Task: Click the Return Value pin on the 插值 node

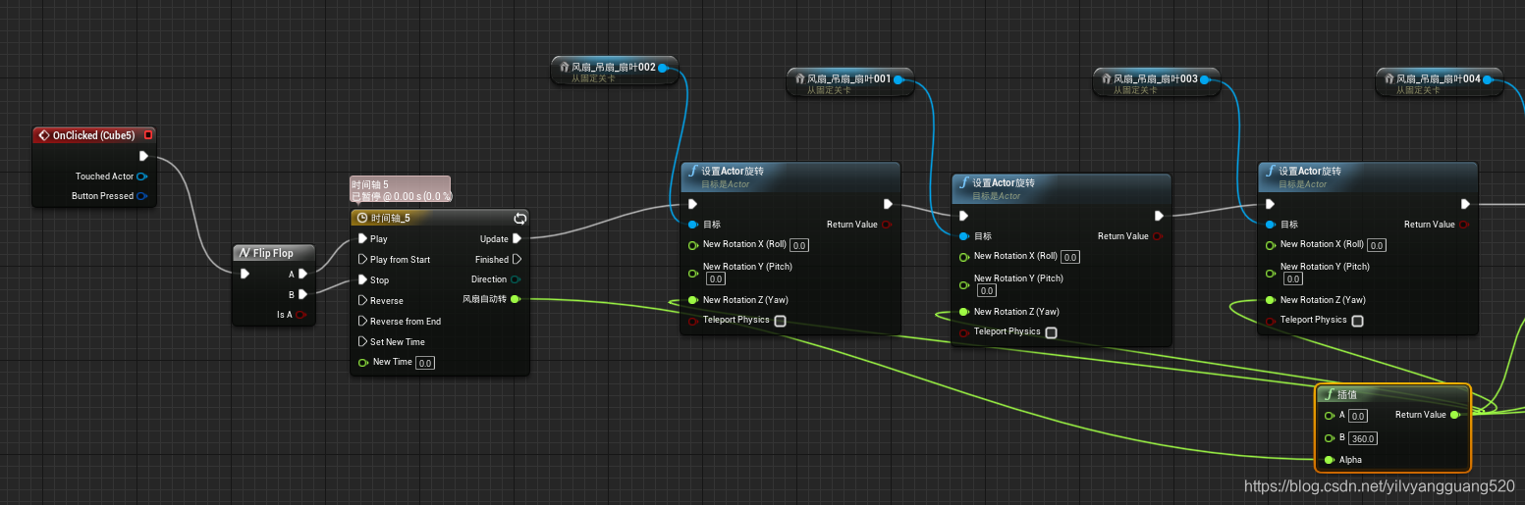Action: 1455,415
